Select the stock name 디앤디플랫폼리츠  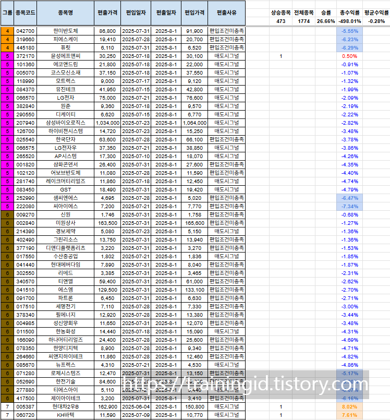[x=65, y=248]
